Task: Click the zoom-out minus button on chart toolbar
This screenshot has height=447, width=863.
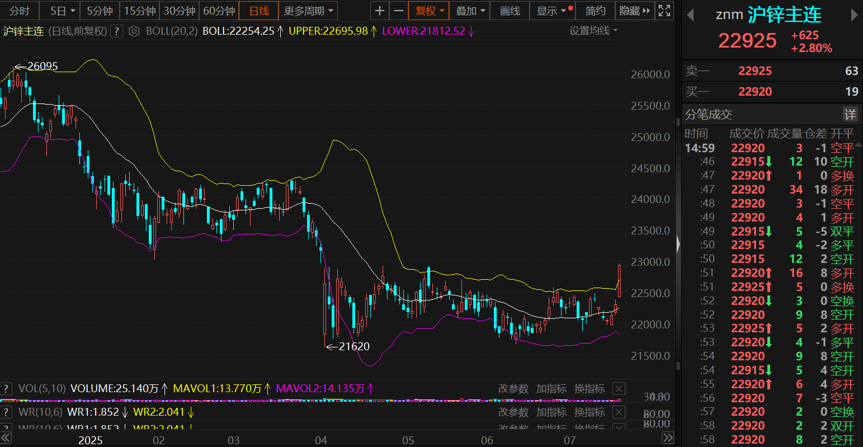Action: [x=398, y=11]
